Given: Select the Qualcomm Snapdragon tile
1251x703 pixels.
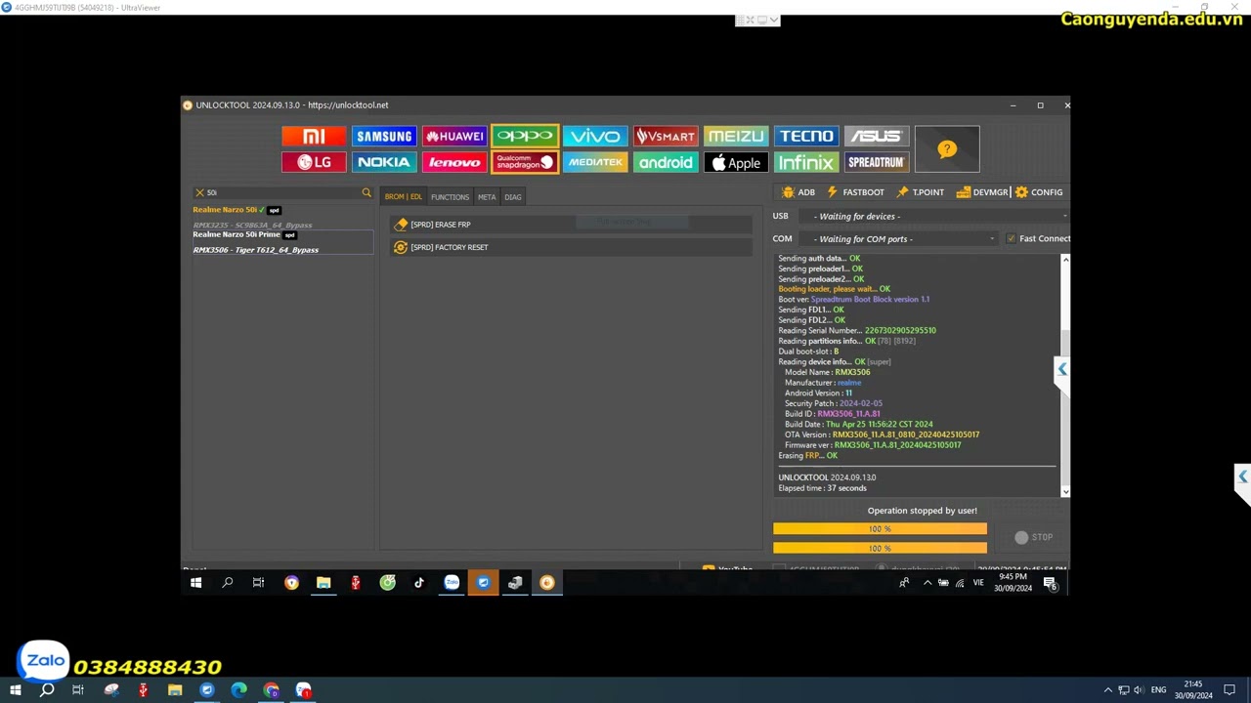Looking at the screenshot, I should (525, 162).
